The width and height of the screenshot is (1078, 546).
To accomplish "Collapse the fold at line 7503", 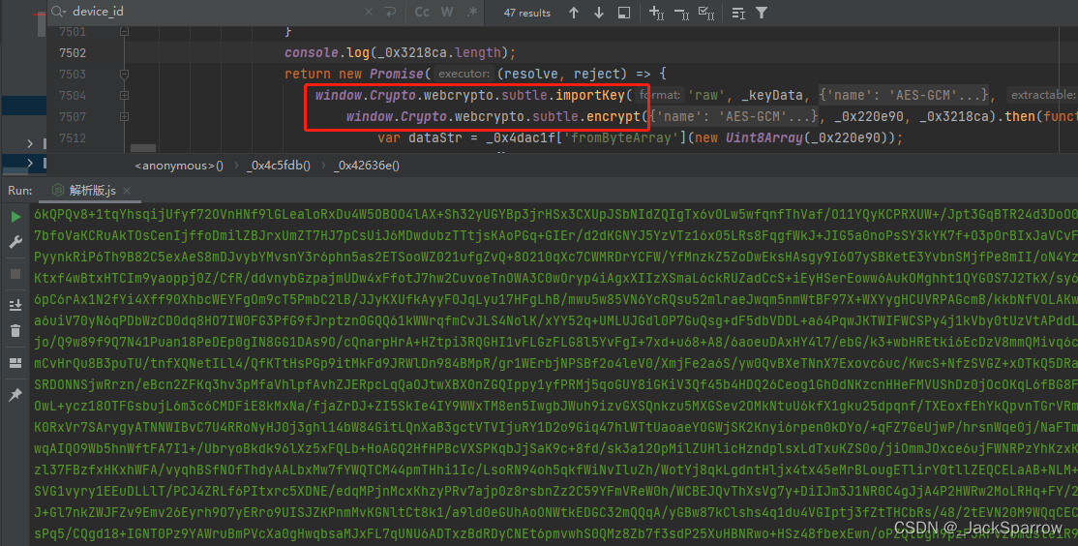I will click(x=125, y=74).
